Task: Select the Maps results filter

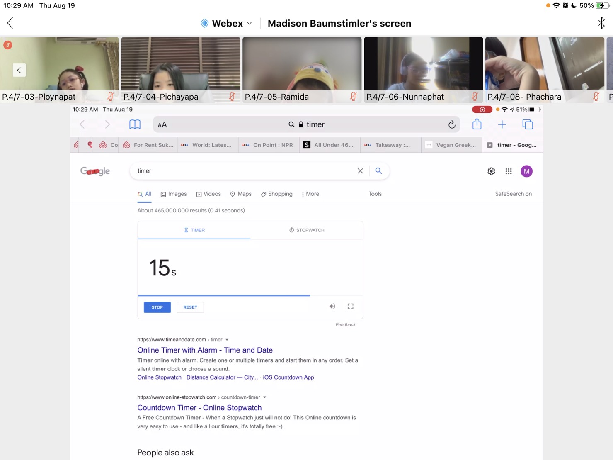Action: click(x=241, y=194)
